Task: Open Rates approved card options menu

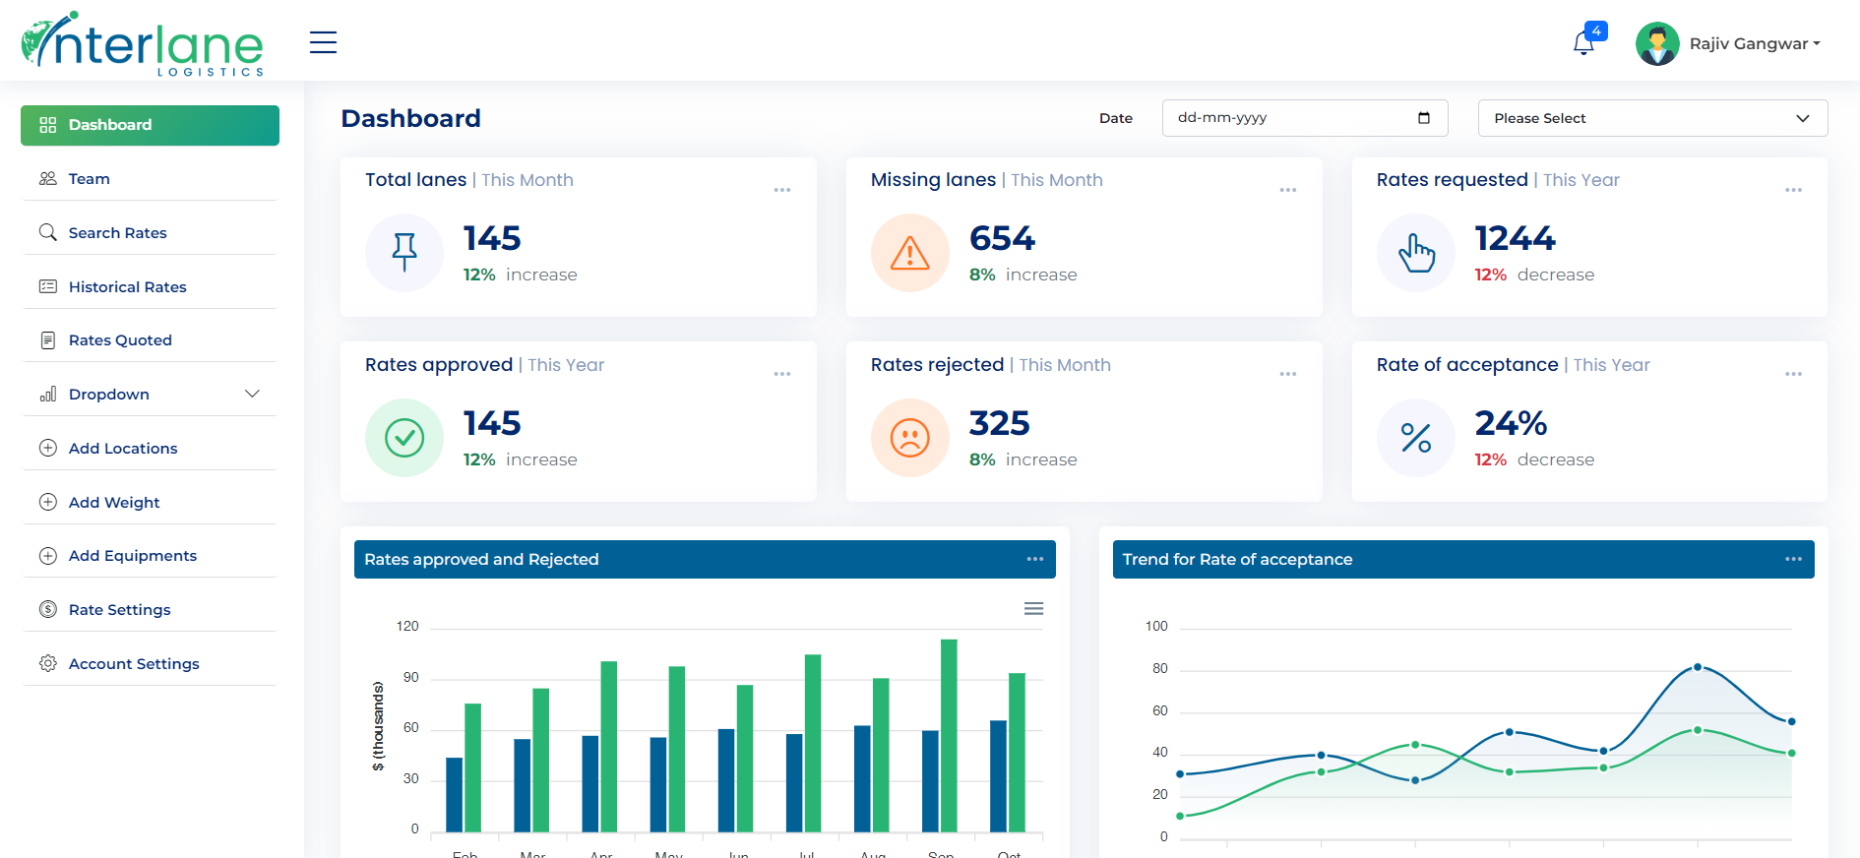Action: (782, 374)
